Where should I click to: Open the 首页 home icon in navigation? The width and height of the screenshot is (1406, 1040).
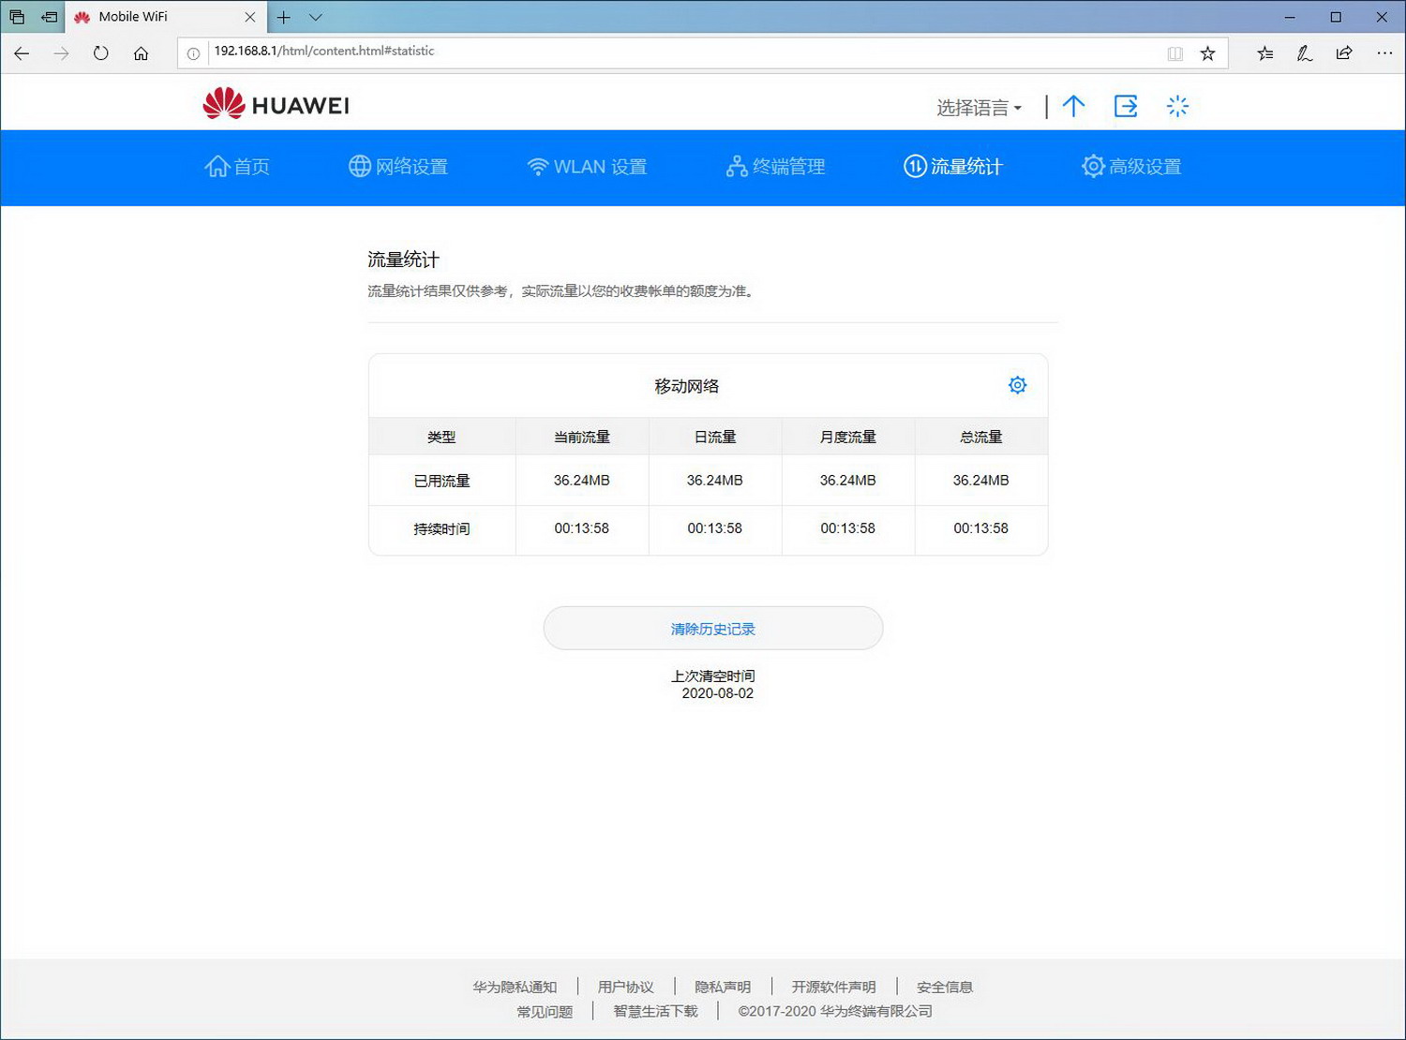click(216, 167)
